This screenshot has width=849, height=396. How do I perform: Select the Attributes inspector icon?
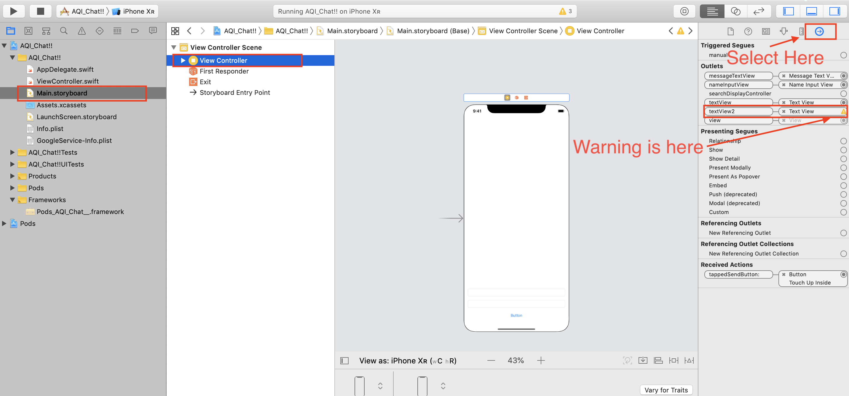tap(783, 31)
